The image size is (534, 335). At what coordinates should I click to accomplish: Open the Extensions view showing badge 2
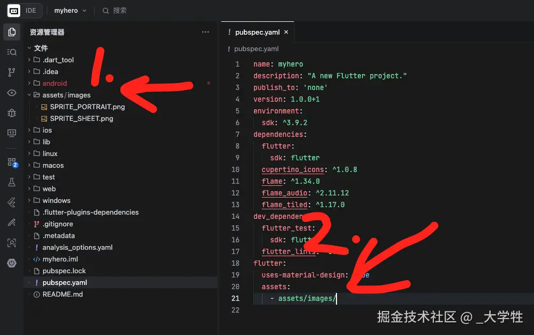click(11, 162)
